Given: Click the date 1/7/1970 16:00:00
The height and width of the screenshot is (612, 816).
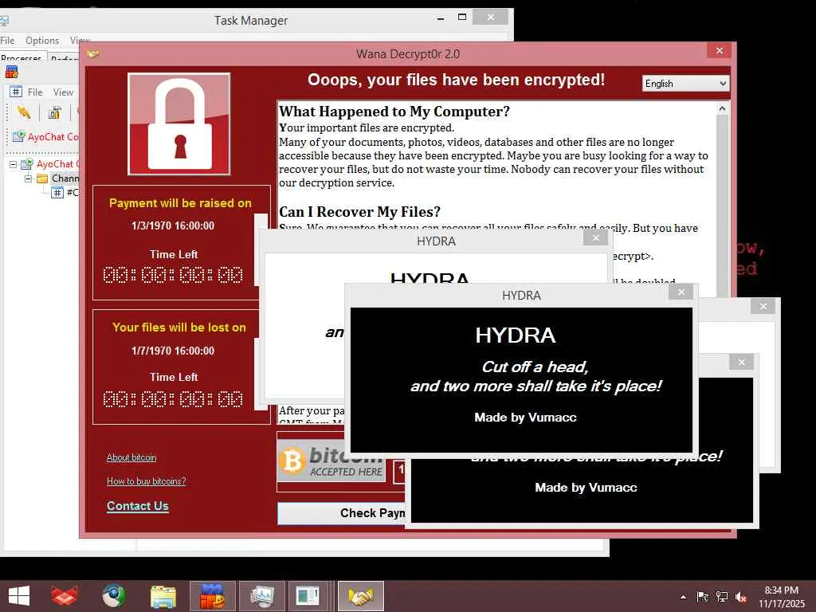Looking at the screenshot, I should pyautogui.click(x=173, y=351).
